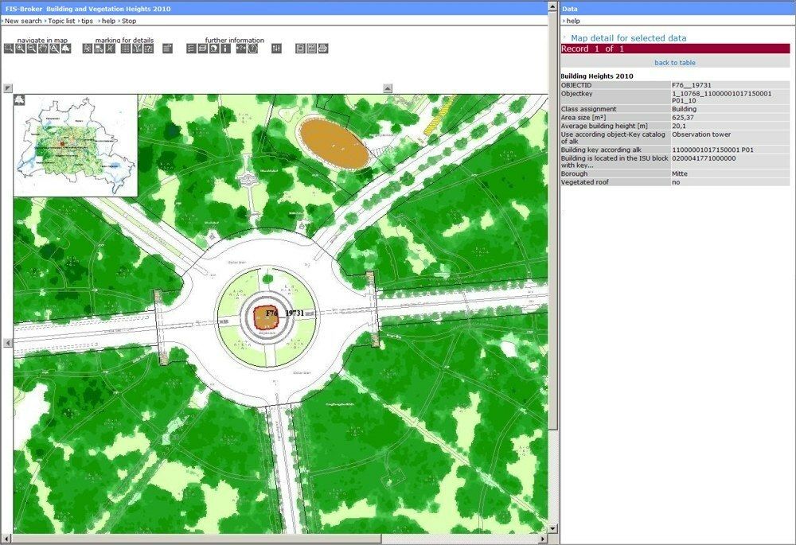Click the horizontal scrollbar left arrow

6,539
